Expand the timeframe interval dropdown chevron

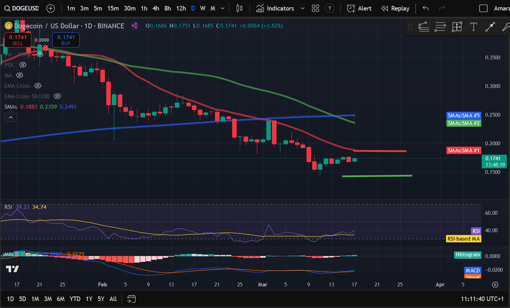223,8
